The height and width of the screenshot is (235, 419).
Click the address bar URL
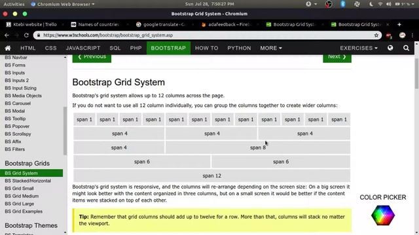coord(108,35)
